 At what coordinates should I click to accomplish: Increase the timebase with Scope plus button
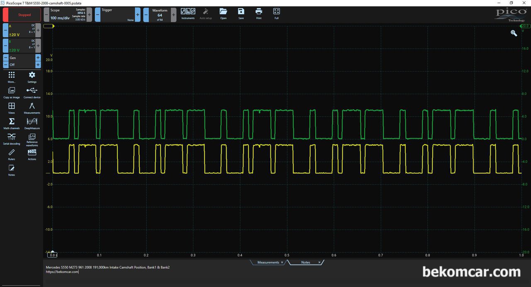coord(89,14)
